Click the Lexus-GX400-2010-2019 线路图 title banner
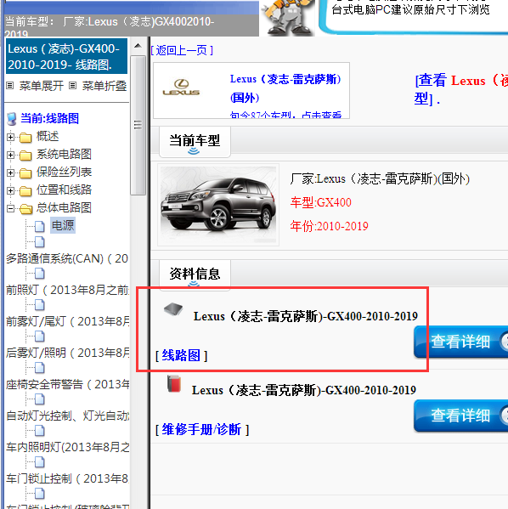 click(x=66, y=56)
